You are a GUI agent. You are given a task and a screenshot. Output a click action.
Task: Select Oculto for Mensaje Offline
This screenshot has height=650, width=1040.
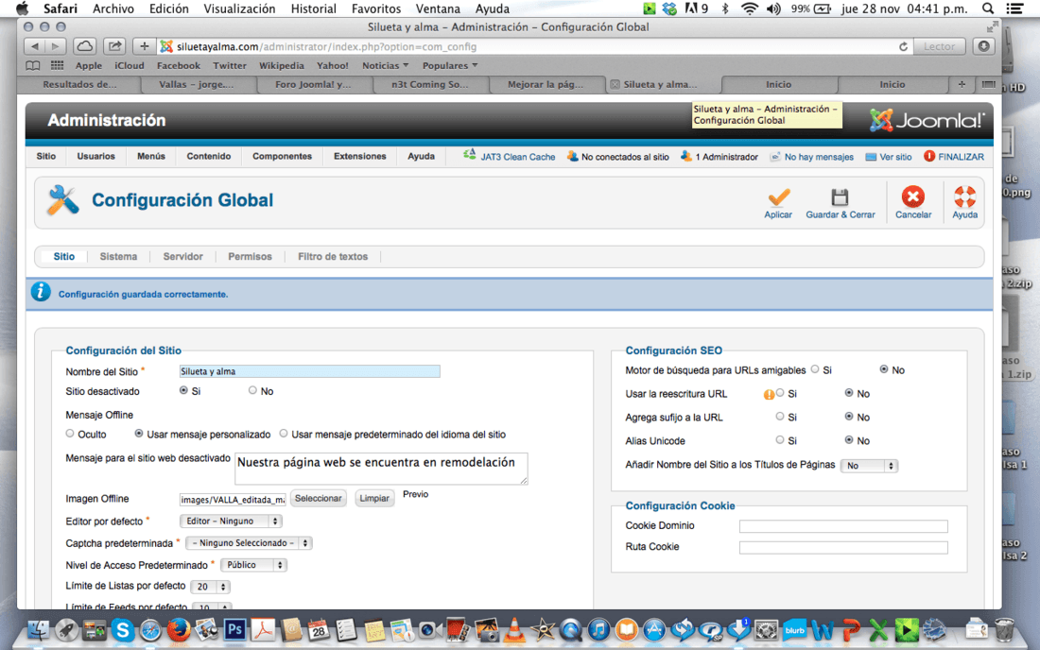pos(70,434)
